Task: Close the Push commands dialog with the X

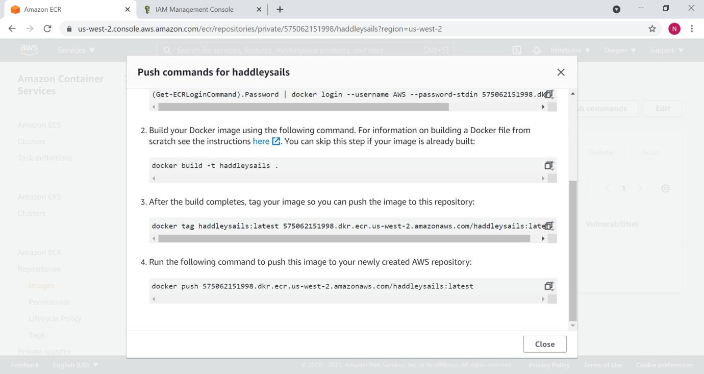Action: (561, 72)
